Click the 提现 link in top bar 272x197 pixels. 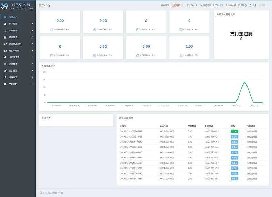[x=221, y=6]
